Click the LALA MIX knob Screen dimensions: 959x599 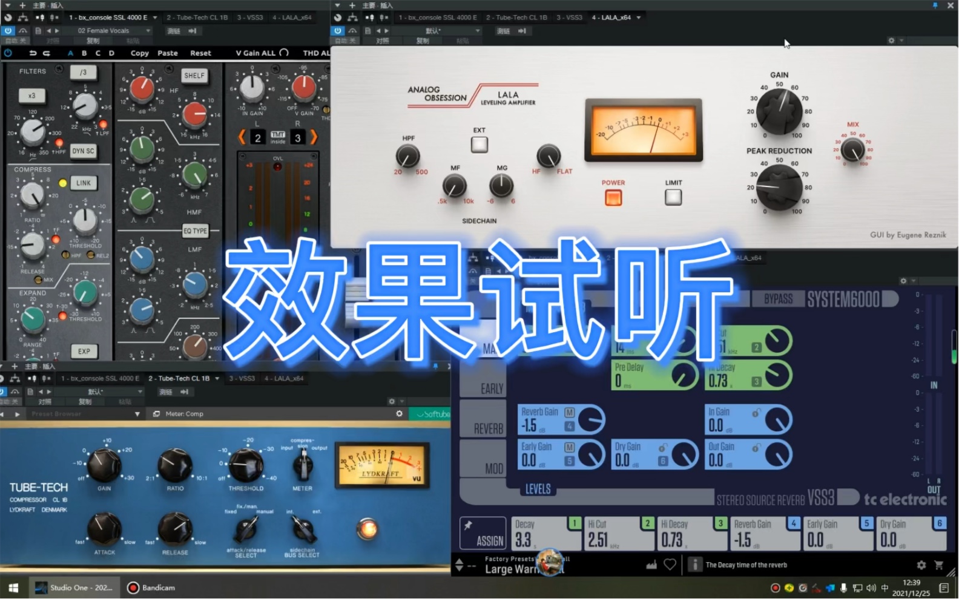click(x=853, y=149)
